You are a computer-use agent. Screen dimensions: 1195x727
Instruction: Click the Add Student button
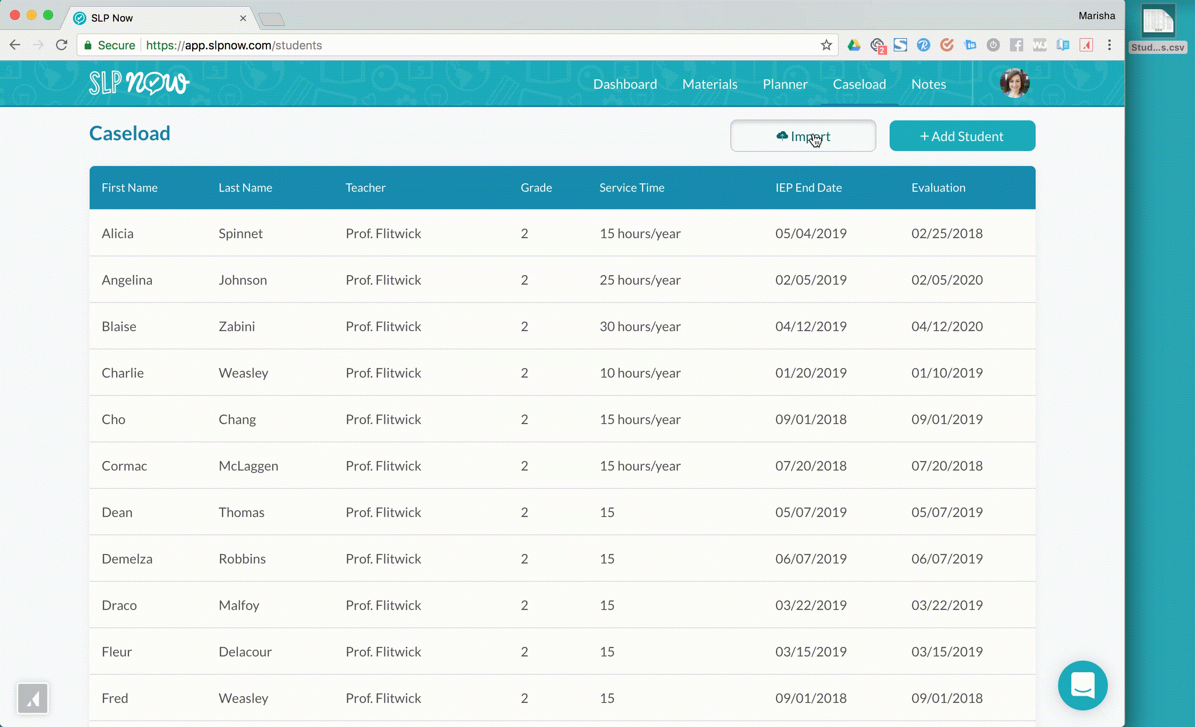point(962,136)
